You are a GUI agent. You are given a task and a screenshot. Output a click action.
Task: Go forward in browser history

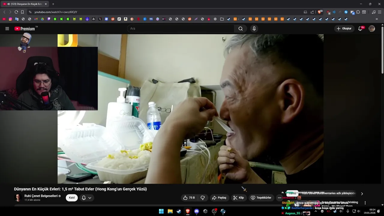[x=10, y=12]
